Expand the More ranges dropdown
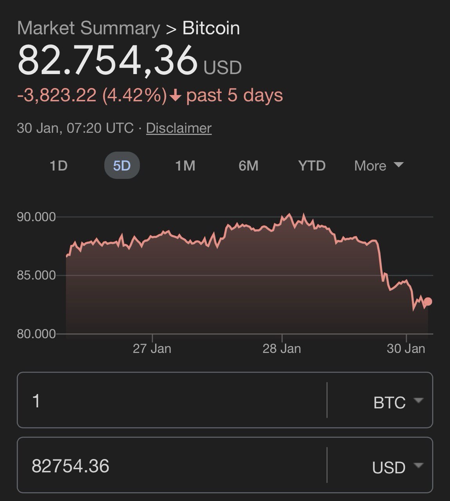The image size is (450, 501). coord(378,166)
